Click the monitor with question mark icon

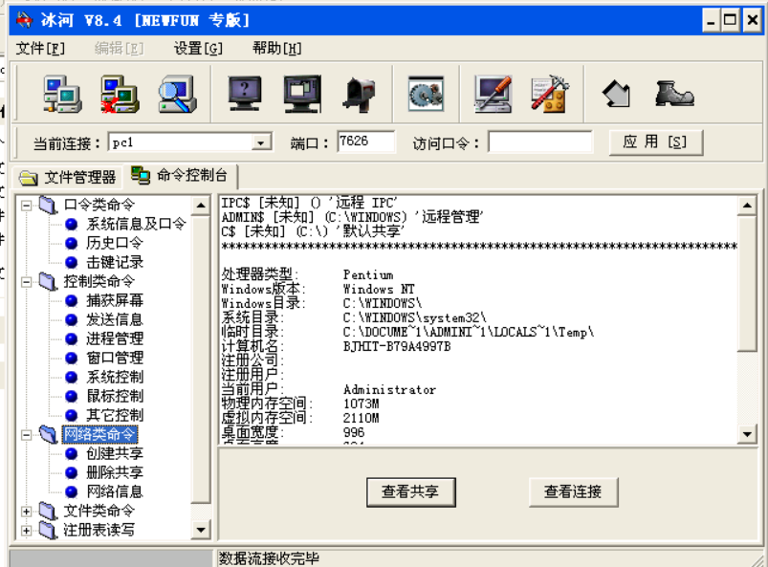pyautogui.click(x=245, y=94)
